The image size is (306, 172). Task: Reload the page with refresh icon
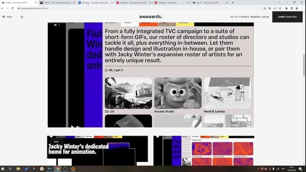(12, 9)
